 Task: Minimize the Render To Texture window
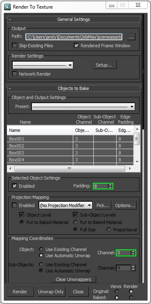click(x=112, y=5)
